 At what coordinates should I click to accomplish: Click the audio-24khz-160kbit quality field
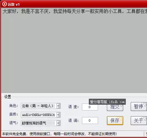point(39,115)
